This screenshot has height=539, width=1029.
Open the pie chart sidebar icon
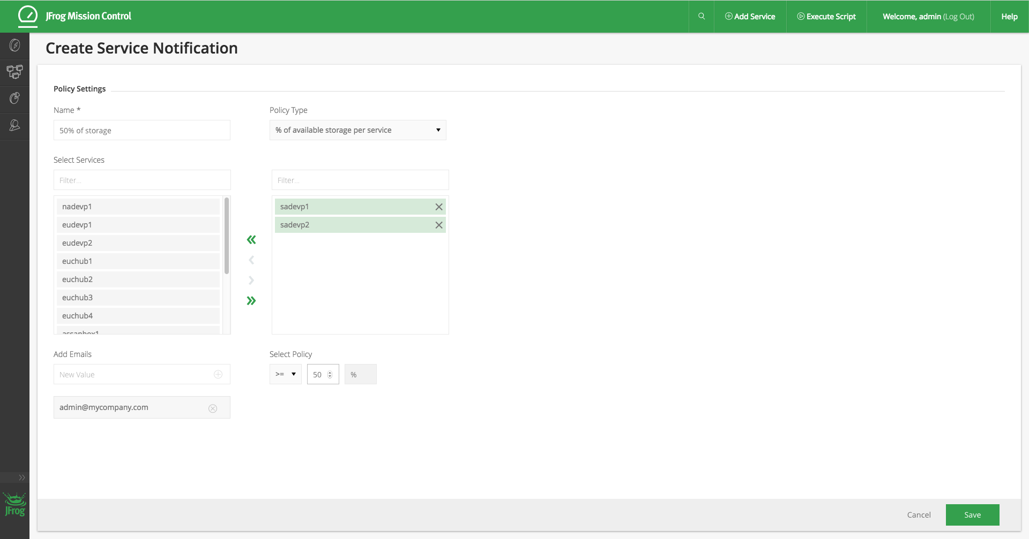(x=14, y=98)
